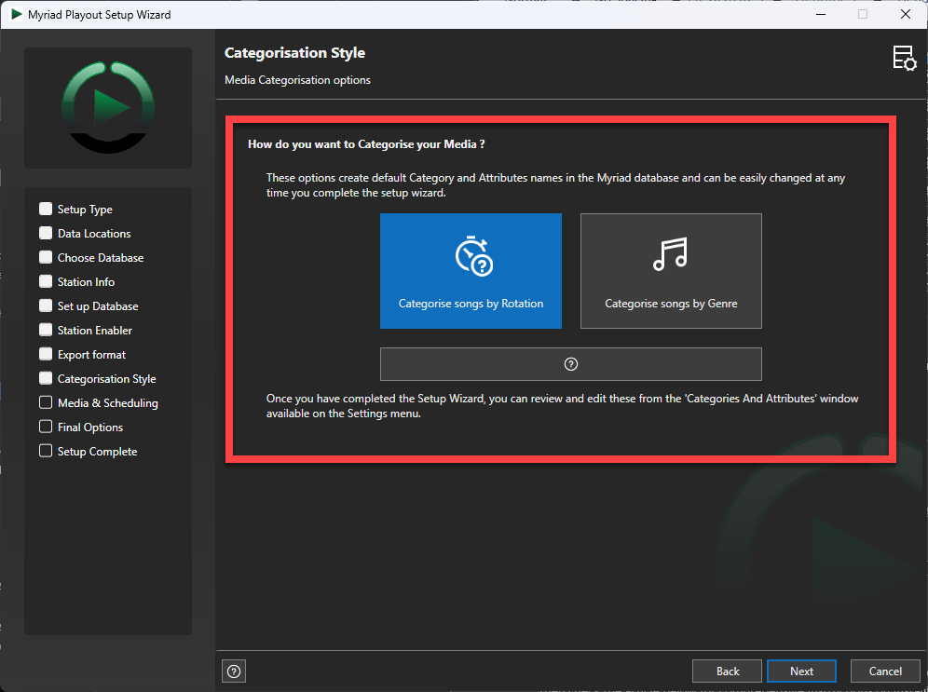The height and width of the screenshot is (692, 928).
Task: Click the 'Setup Complete' step label
Action: click(x=97, y=452)
